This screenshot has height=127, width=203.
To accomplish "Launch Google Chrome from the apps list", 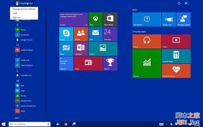I will (29, 40).
